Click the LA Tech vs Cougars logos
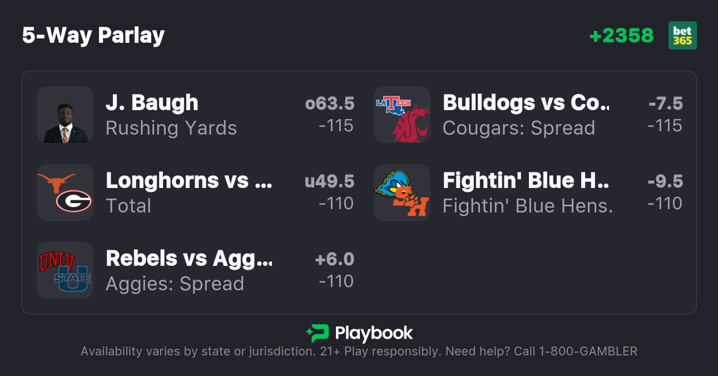 pyautogui.click(x=402, y=115)
